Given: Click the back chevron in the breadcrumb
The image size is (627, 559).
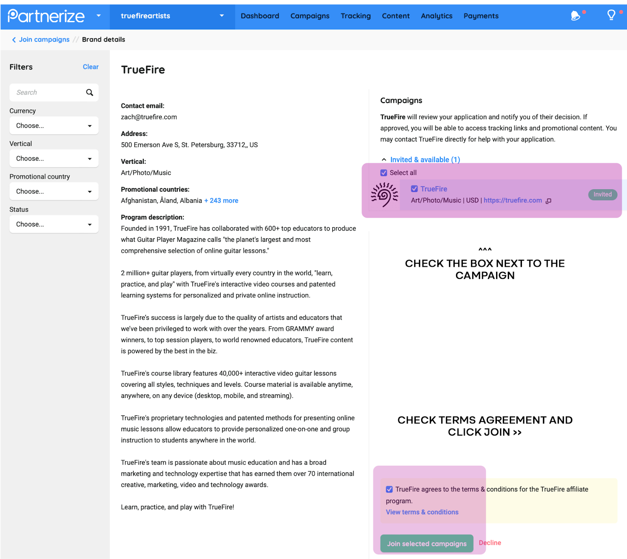Looking at the screenshot, I should [14, 40].
